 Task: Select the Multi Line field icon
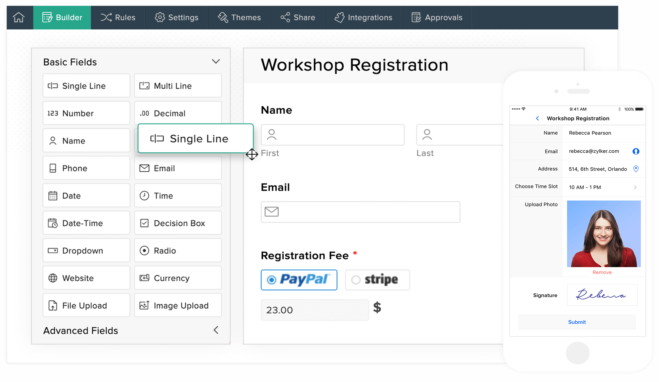144,86
